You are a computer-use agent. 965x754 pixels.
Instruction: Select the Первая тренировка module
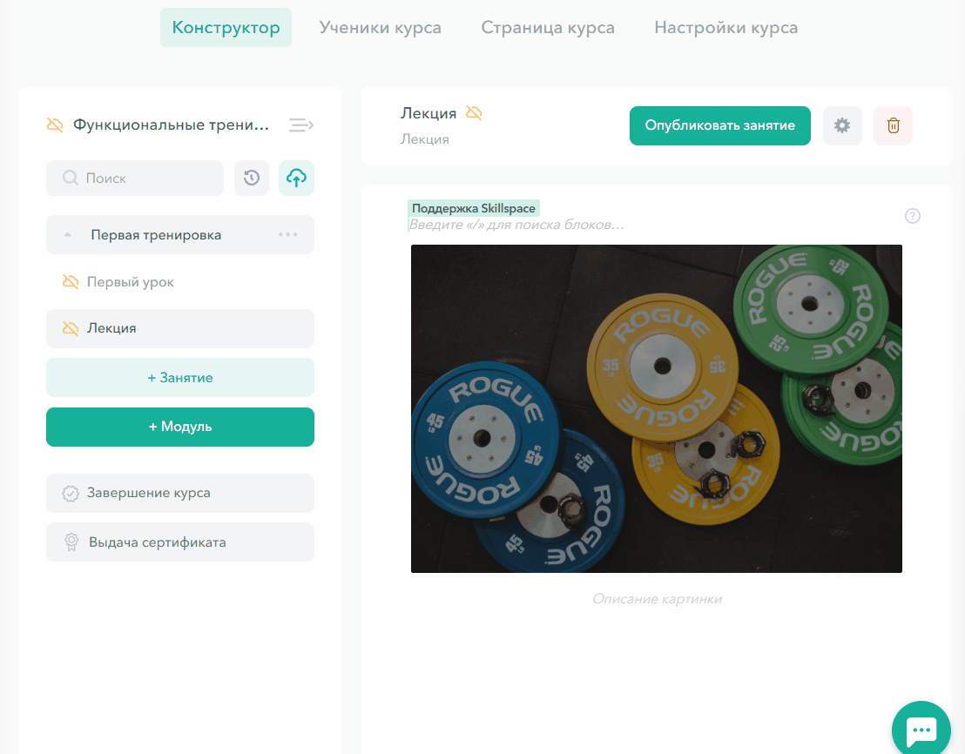point(179,235)
